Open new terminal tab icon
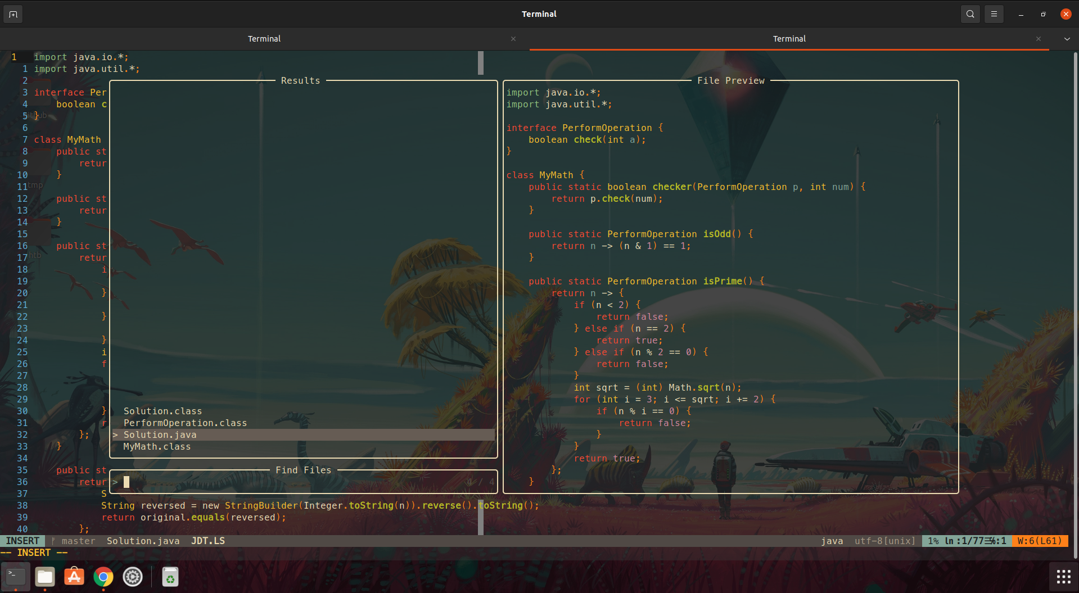1079x593 pixels. (x=13, y=14)
